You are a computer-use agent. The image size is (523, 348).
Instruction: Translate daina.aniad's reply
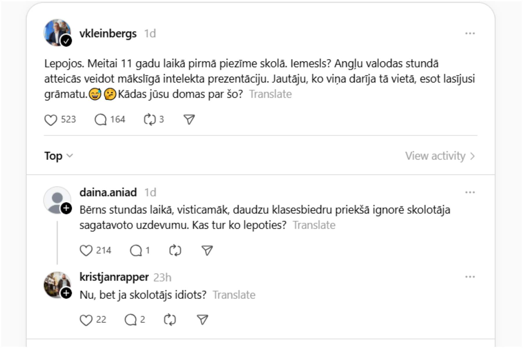(x=314, y=225)
